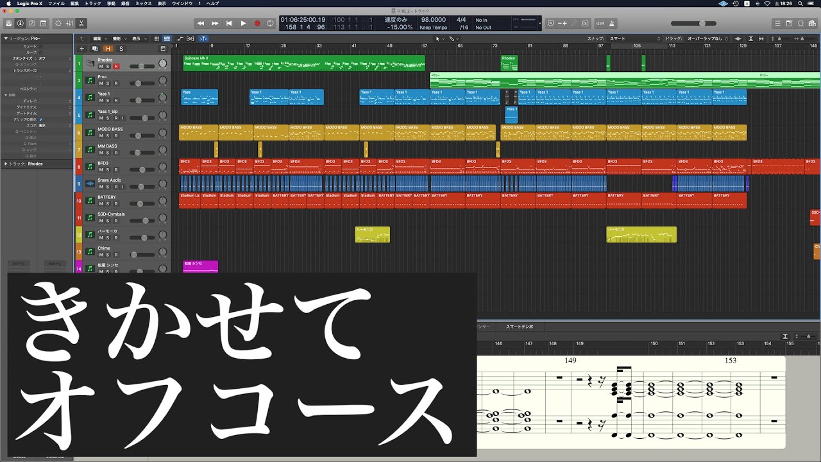Solo the Snare Audio track
This screenshot has height=462, width=821.
click(x=108, y=187)
